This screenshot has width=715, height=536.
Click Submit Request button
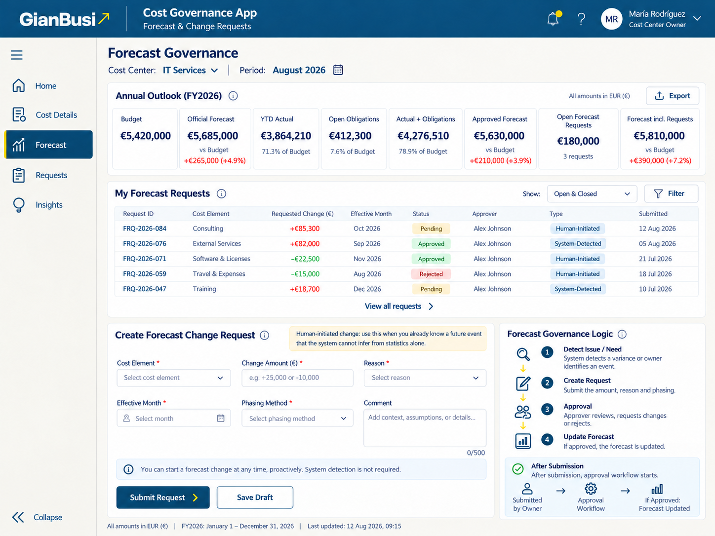tap(163, 498)
